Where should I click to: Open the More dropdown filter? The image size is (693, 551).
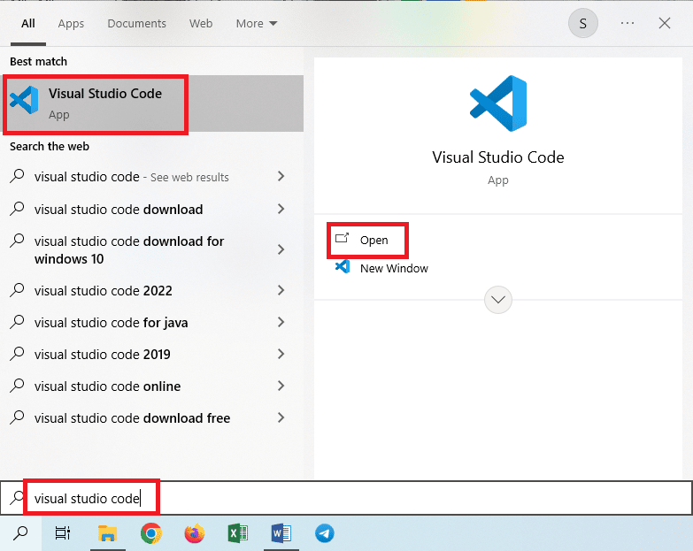(x=257, y=23)
